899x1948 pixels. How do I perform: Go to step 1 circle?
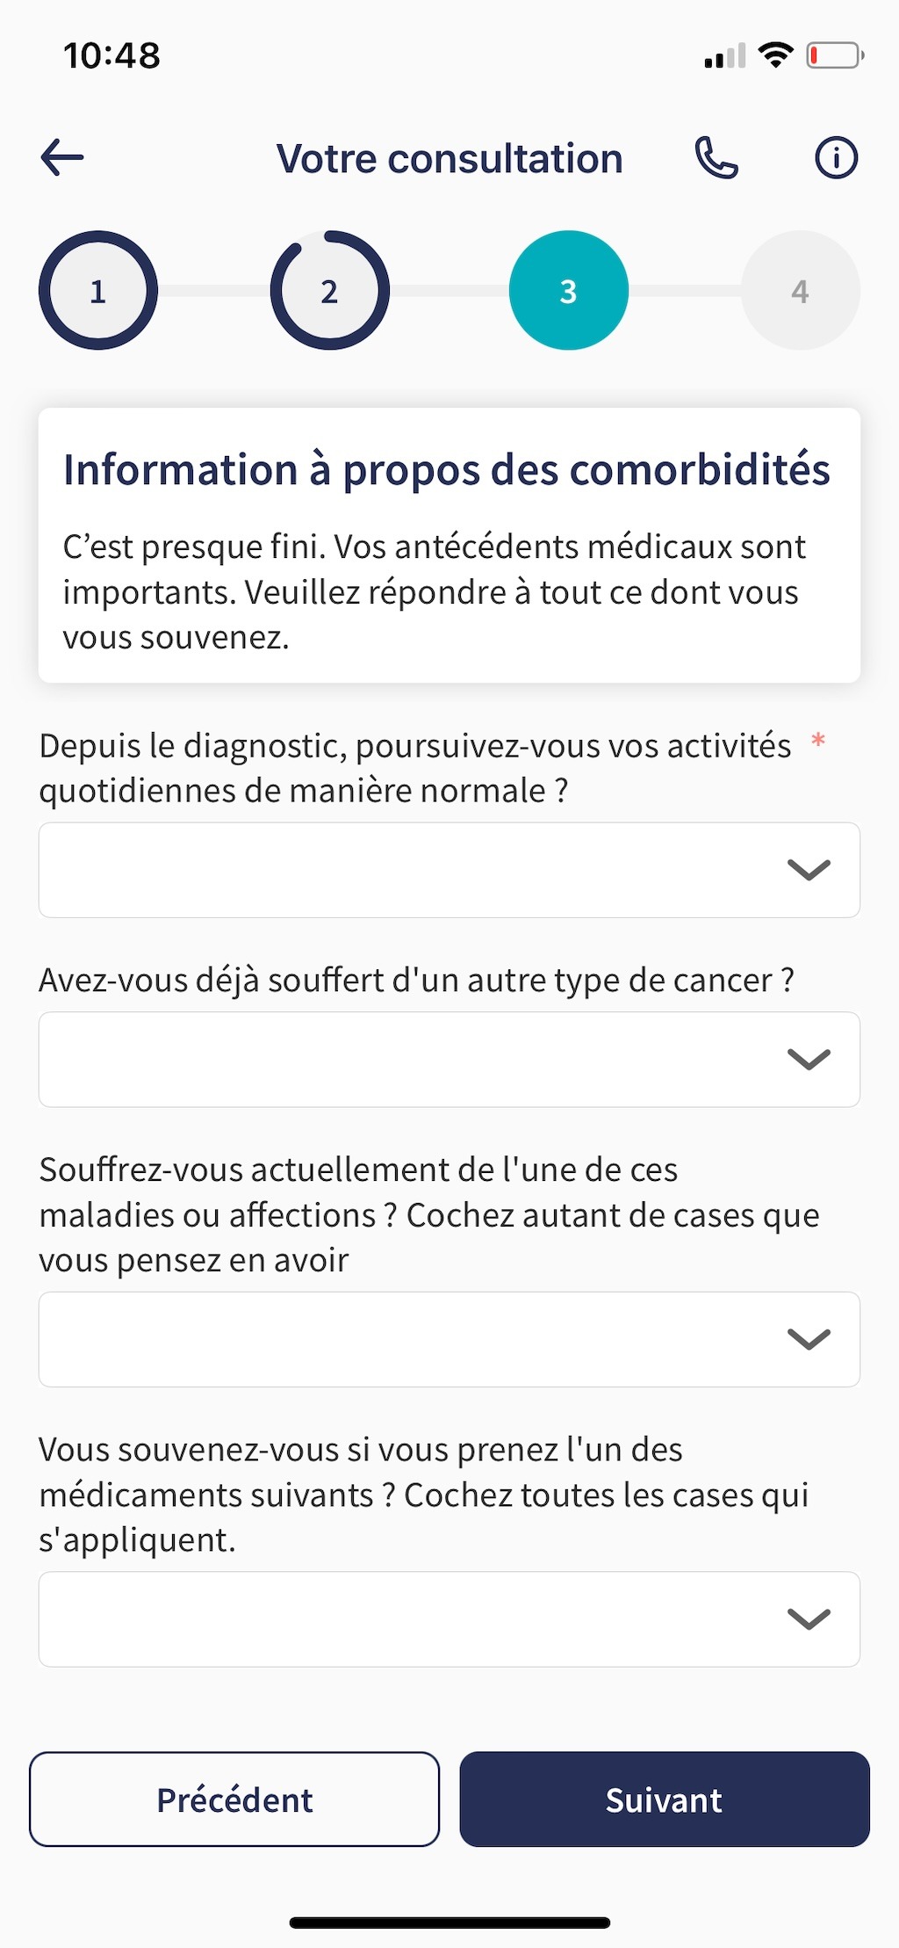98,291
